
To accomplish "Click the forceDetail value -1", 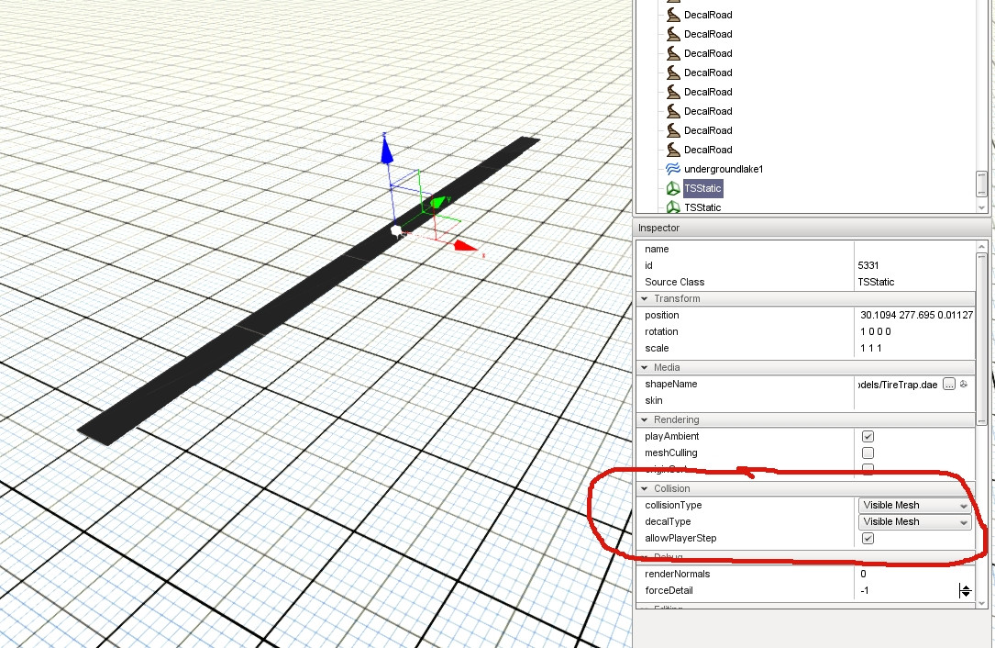I will 864,590.
